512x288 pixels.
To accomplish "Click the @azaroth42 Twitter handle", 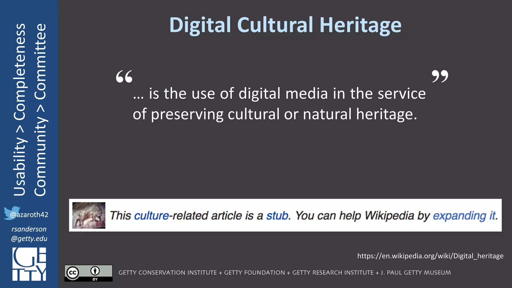I will point(29,215).
